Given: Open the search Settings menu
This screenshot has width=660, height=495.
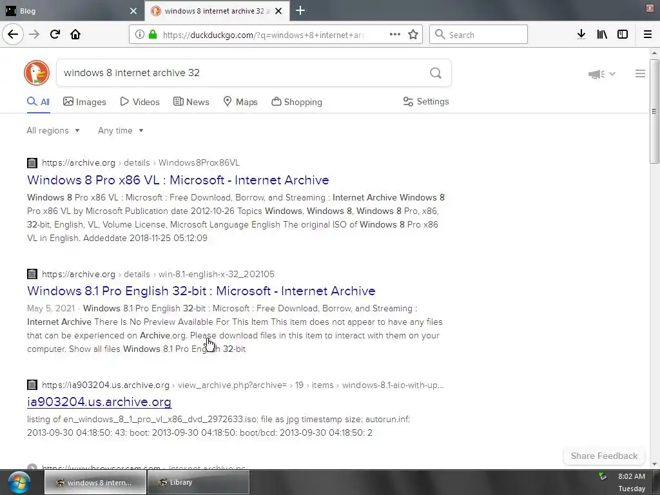Looking at the screenshot, I should (426, 101).
